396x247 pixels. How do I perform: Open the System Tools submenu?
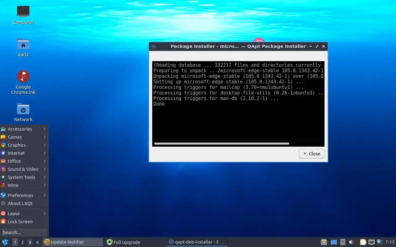pos(24,177)
